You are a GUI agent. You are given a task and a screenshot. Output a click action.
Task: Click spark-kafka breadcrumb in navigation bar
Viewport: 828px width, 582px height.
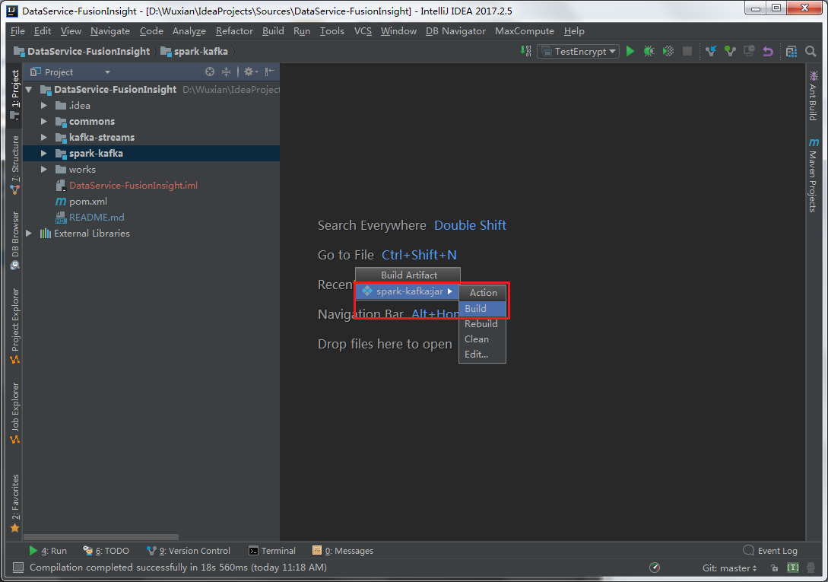point(195,51)
